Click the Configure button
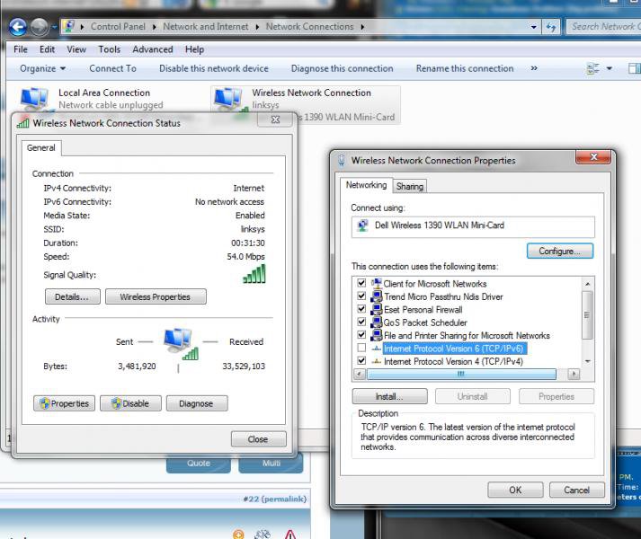 tap(560, 251)
